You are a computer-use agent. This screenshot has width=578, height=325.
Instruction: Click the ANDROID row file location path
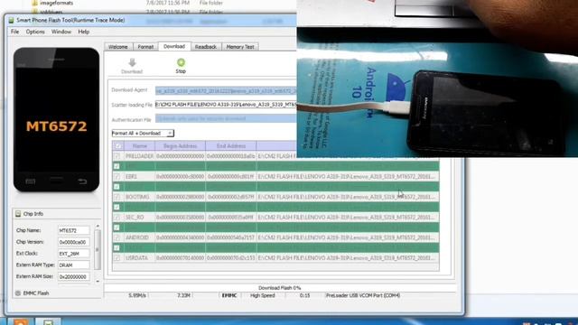pos(347,237)
